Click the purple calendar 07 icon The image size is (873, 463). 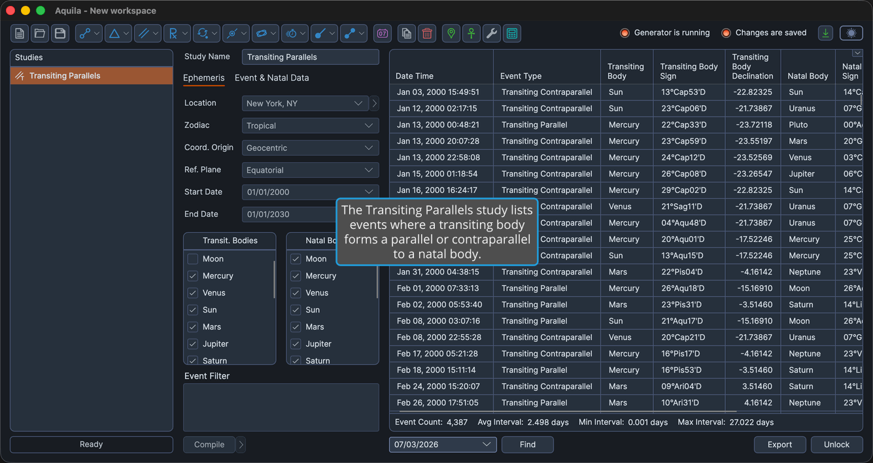point(383,33)
